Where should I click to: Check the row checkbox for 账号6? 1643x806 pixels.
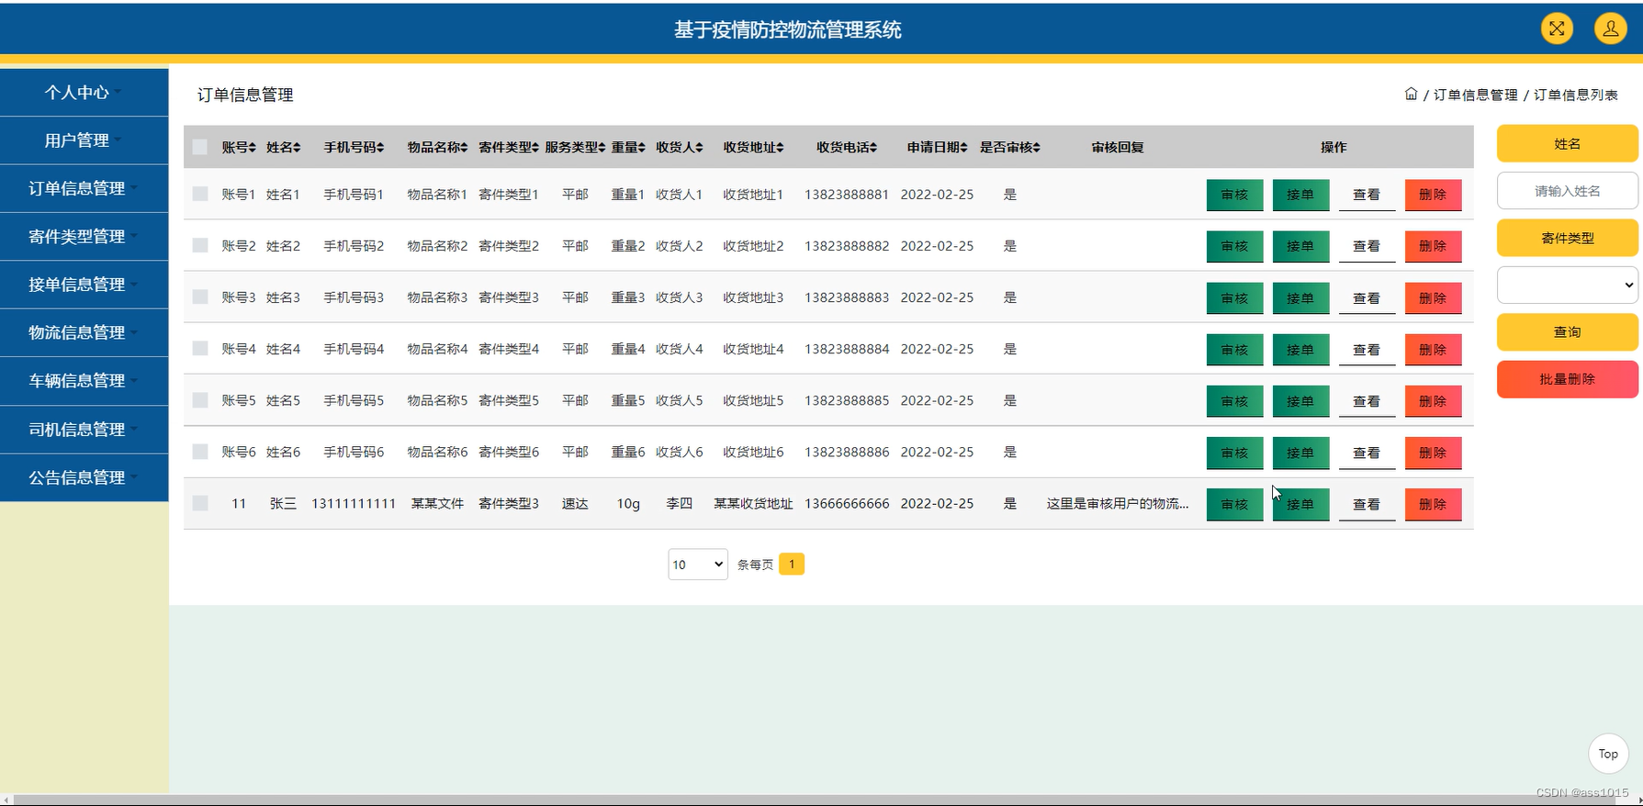pos(200,452)
